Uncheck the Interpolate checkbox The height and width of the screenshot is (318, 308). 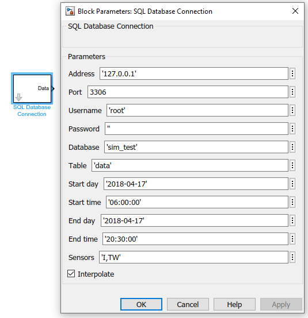click(71, 274)
